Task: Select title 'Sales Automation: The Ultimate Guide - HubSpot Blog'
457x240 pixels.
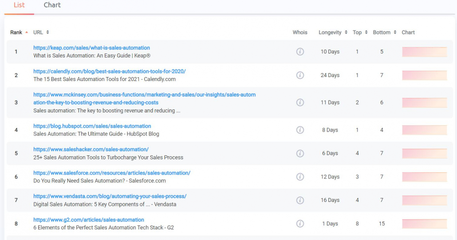Action: coord(96,134)
